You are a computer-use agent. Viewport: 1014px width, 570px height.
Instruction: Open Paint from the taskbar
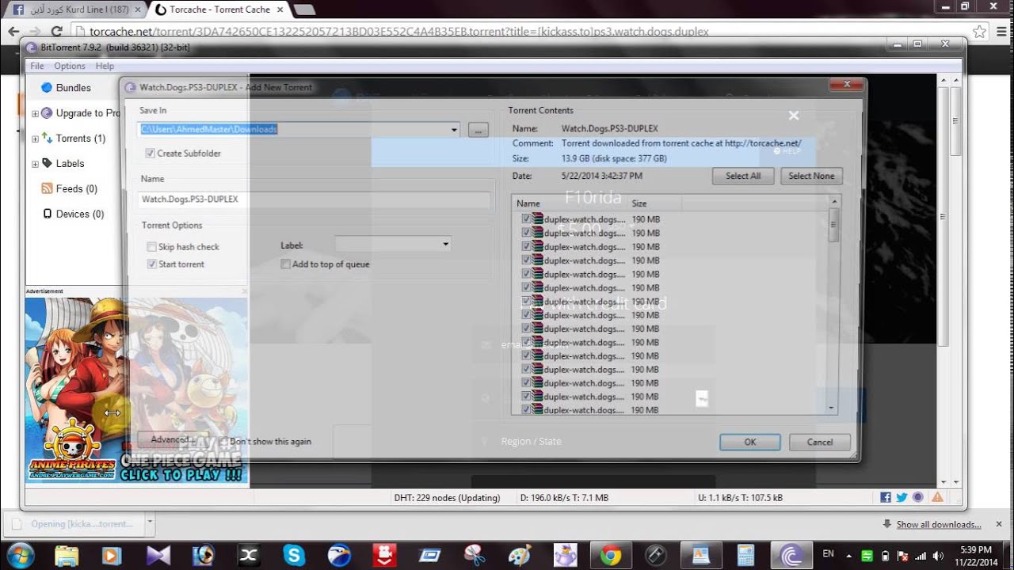point(520,555)
